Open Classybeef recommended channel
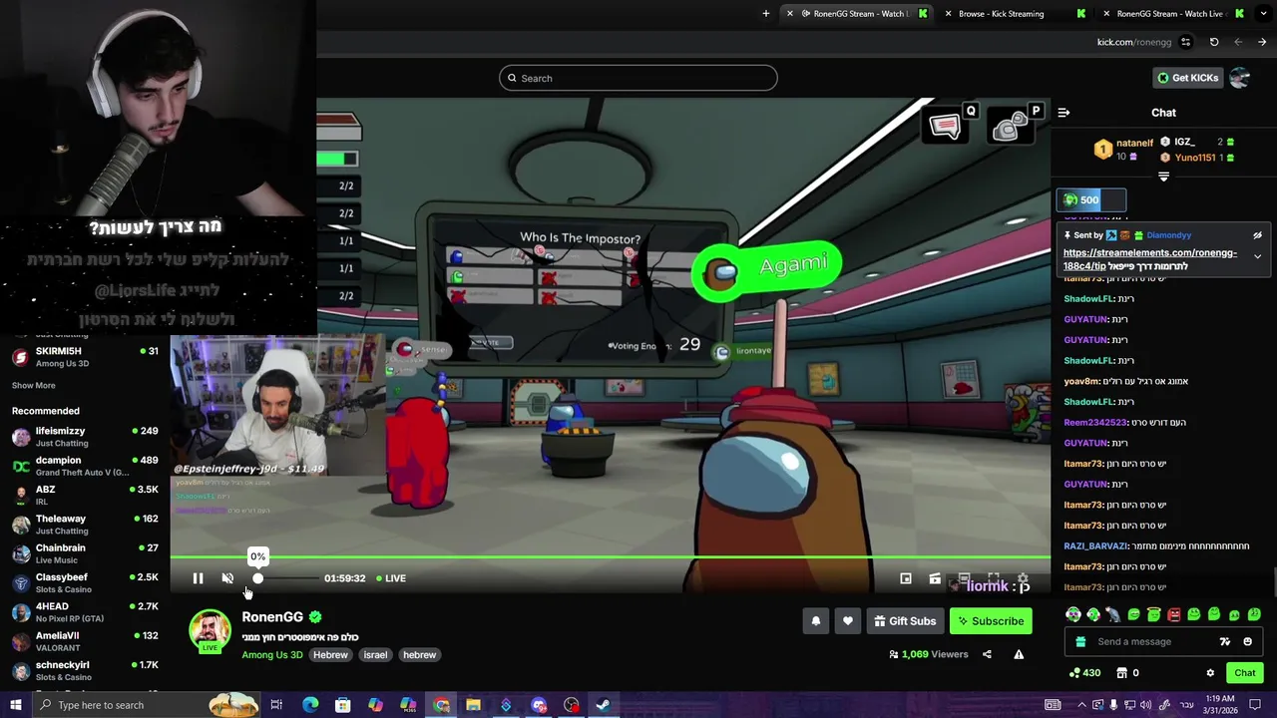 pyautogui.click(x=85, y=583)
